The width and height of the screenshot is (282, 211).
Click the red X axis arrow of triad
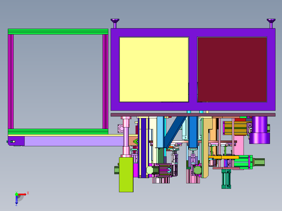coord(22,194)
